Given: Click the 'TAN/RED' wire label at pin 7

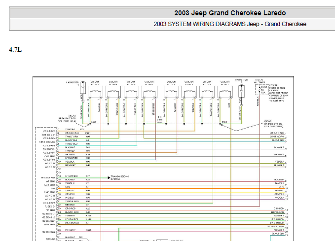Looking at the screenshot, I should [x=70, y=151].
